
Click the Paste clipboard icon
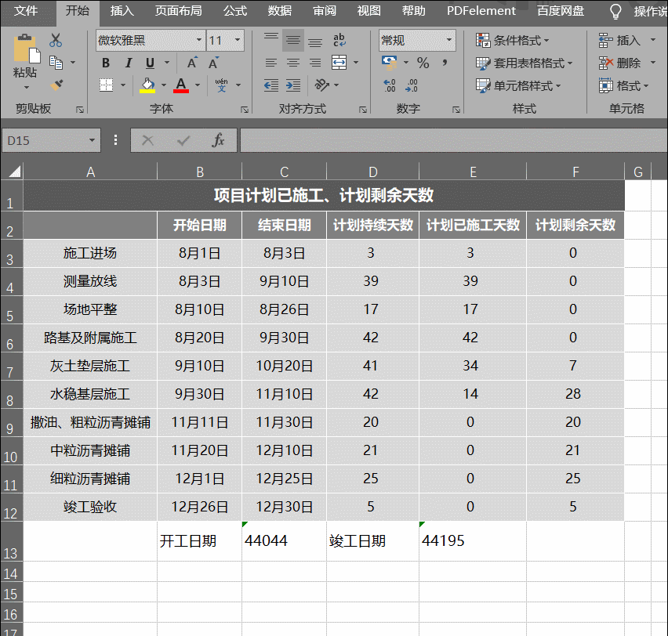click(27, 49)
